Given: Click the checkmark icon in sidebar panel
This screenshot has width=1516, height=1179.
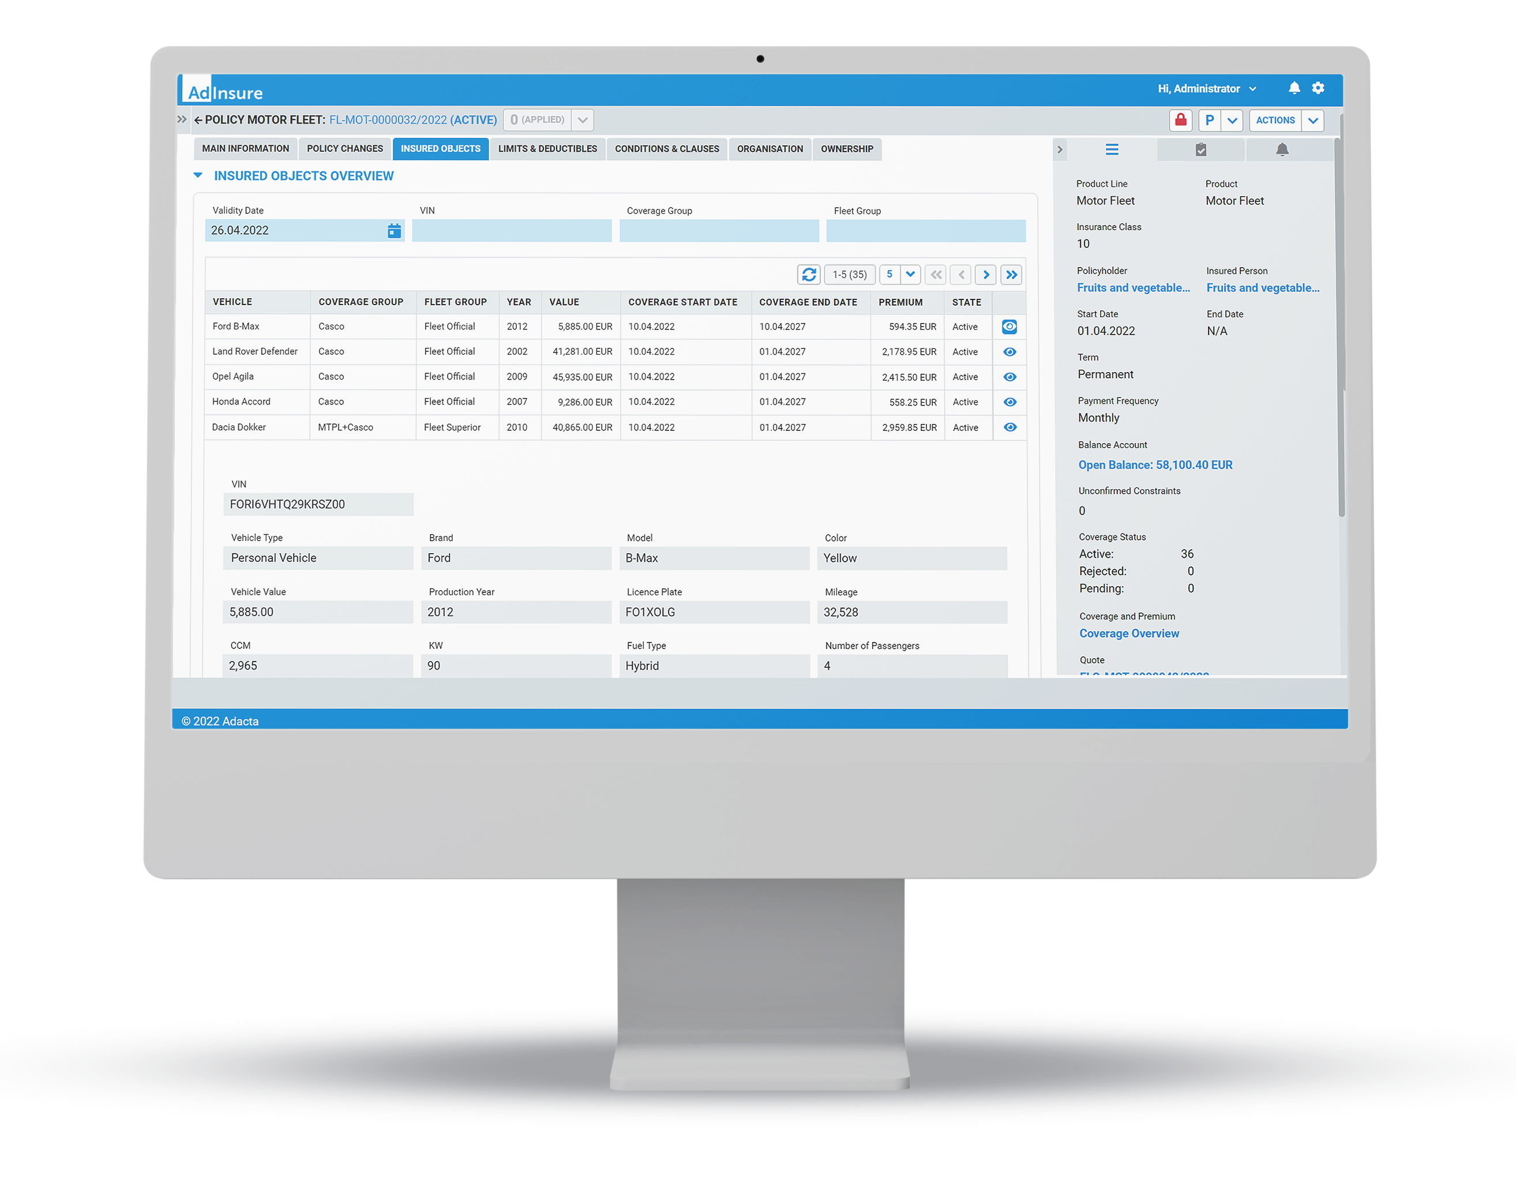Looking at the screenshot, I should click(x=1199, y=148).
